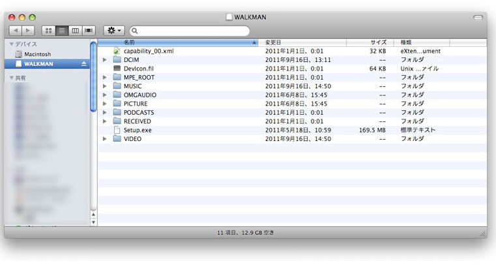Expand the MUSIC folder triangle
This screenshot has height=265, width=496.
click(105, 86)
